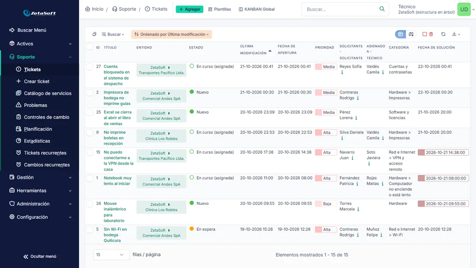Screen dimensions: 476x268
Task: Click the Buscar... search input field
Action: click(x=341, y=9)
